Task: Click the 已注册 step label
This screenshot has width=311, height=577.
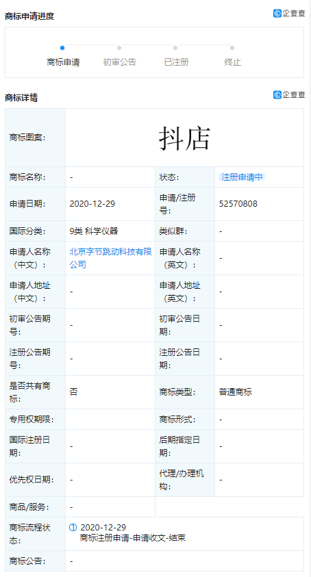Action: click(x=176, y=62)
